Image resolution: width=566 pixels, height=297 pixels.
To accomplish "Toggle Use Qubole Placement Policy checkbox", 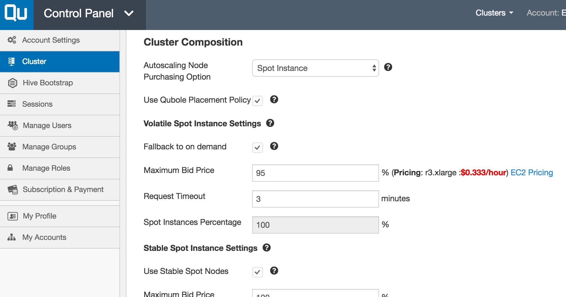I will click(257, 101).
